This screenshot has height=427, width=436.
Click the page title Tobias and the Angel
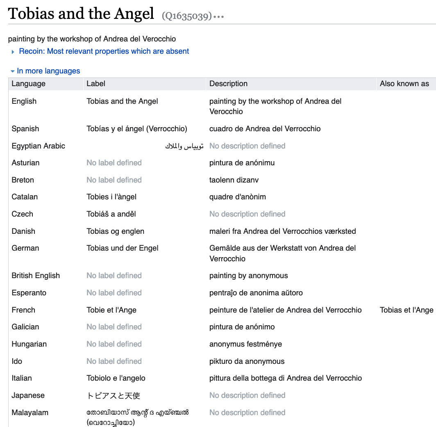(81, 14)
